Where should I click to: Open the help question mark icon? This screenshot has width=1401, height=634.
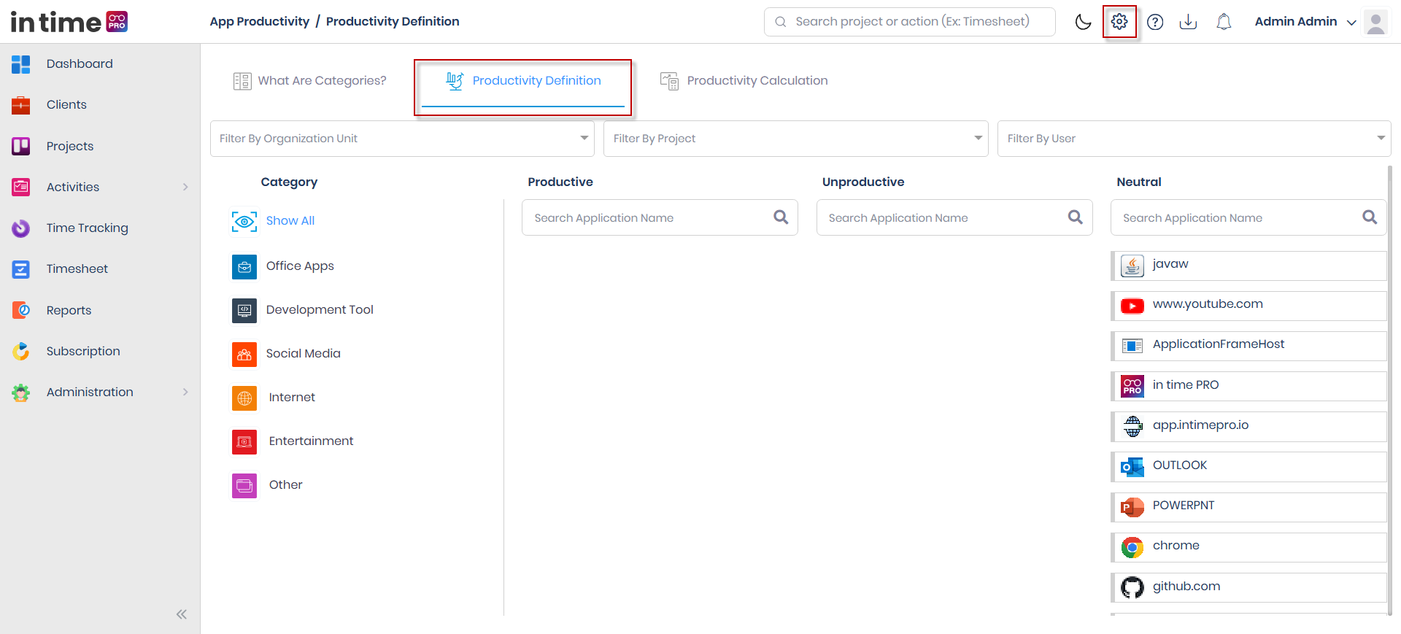tap(1155, 22)
